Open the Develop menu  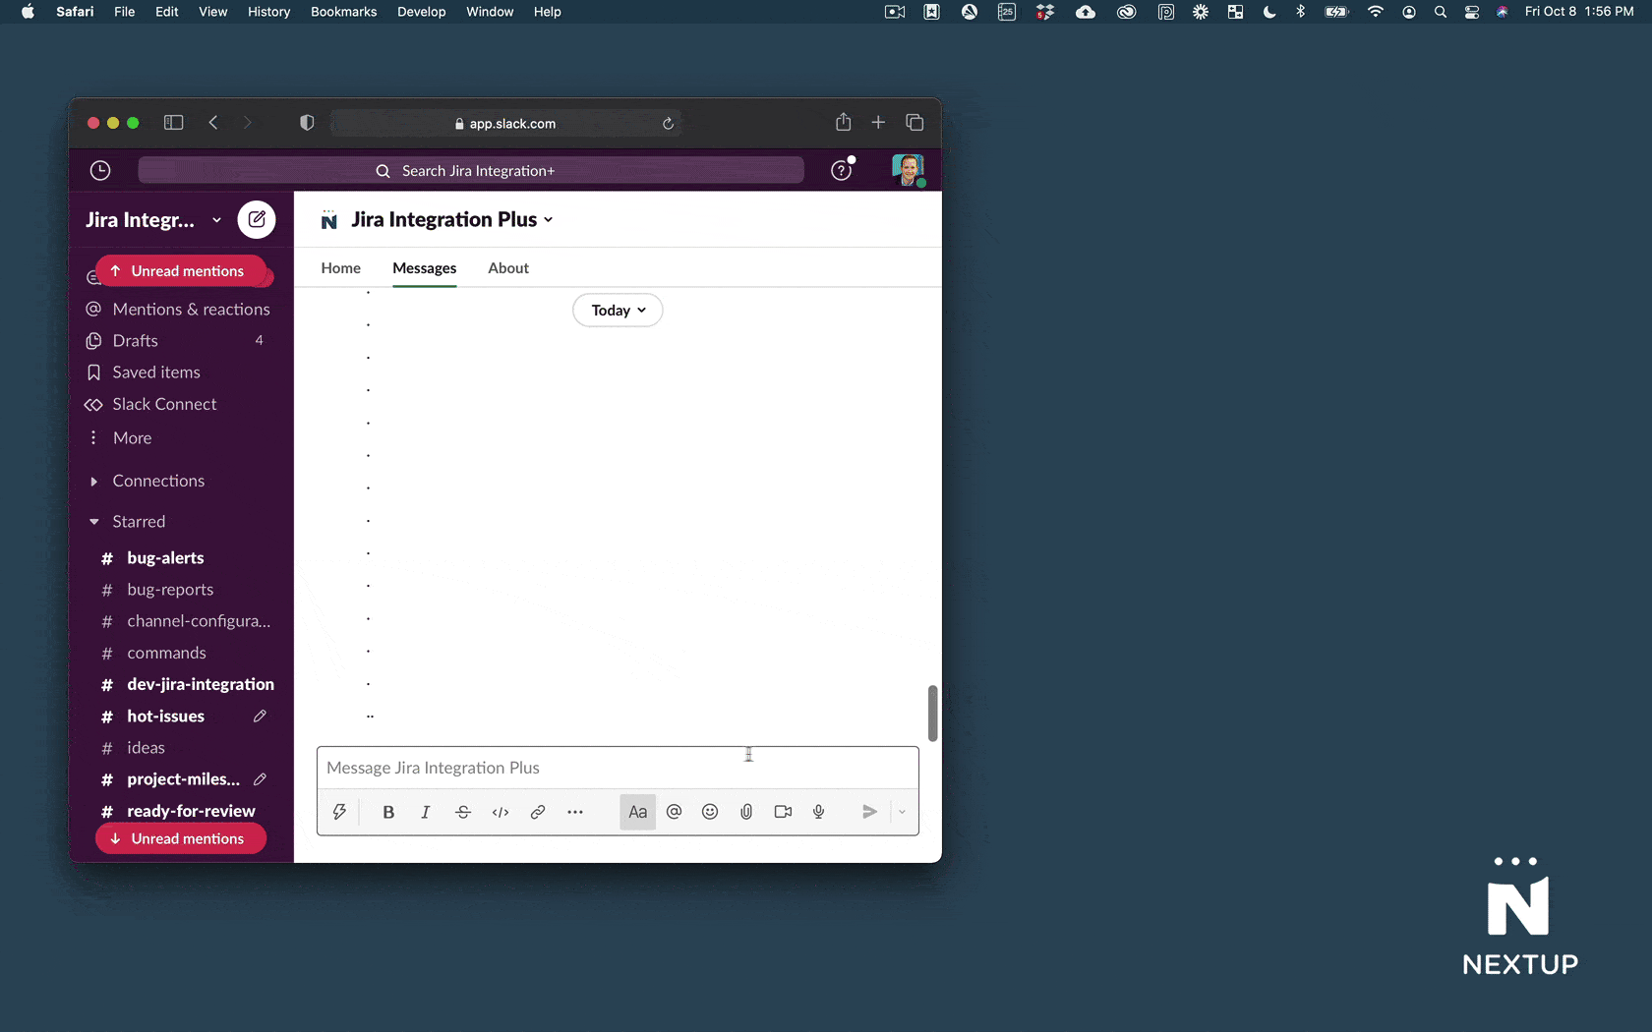[x=422, y=12]
